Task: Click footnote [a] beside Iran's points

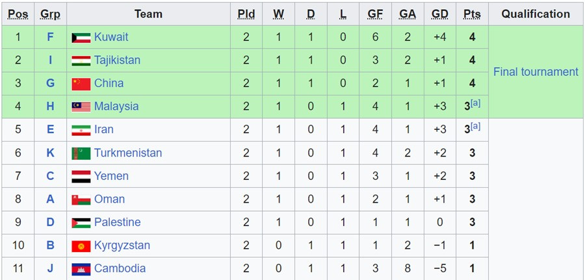Action: click(476, 127)
